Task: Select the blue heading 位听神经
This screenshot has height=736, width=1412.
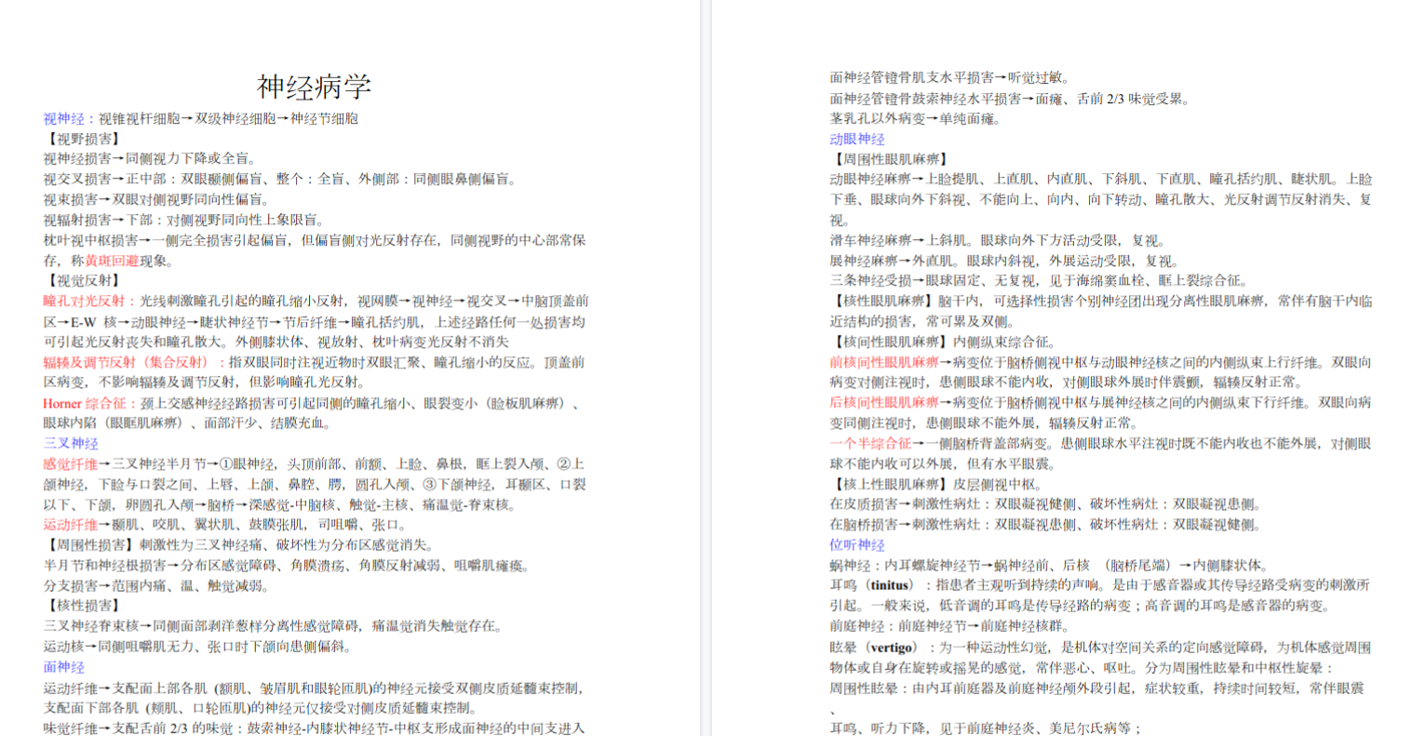Action: 856,545
